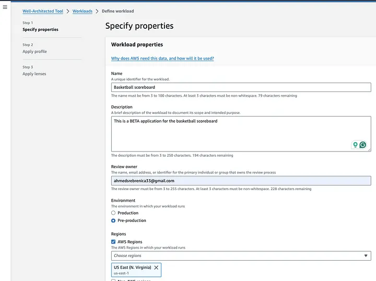Open the Workloads breadcrumb link
This screenshot has width=376, height=281.
(x=83, y=11)
